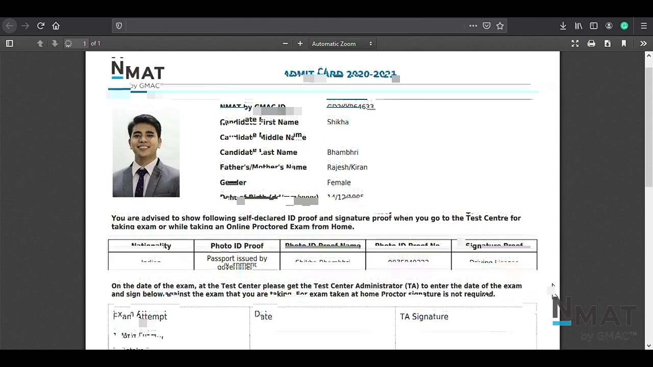This screenshot has width=653, height=367.
Task: Click the Pocket save icon
Action: [x=487, y=25]
